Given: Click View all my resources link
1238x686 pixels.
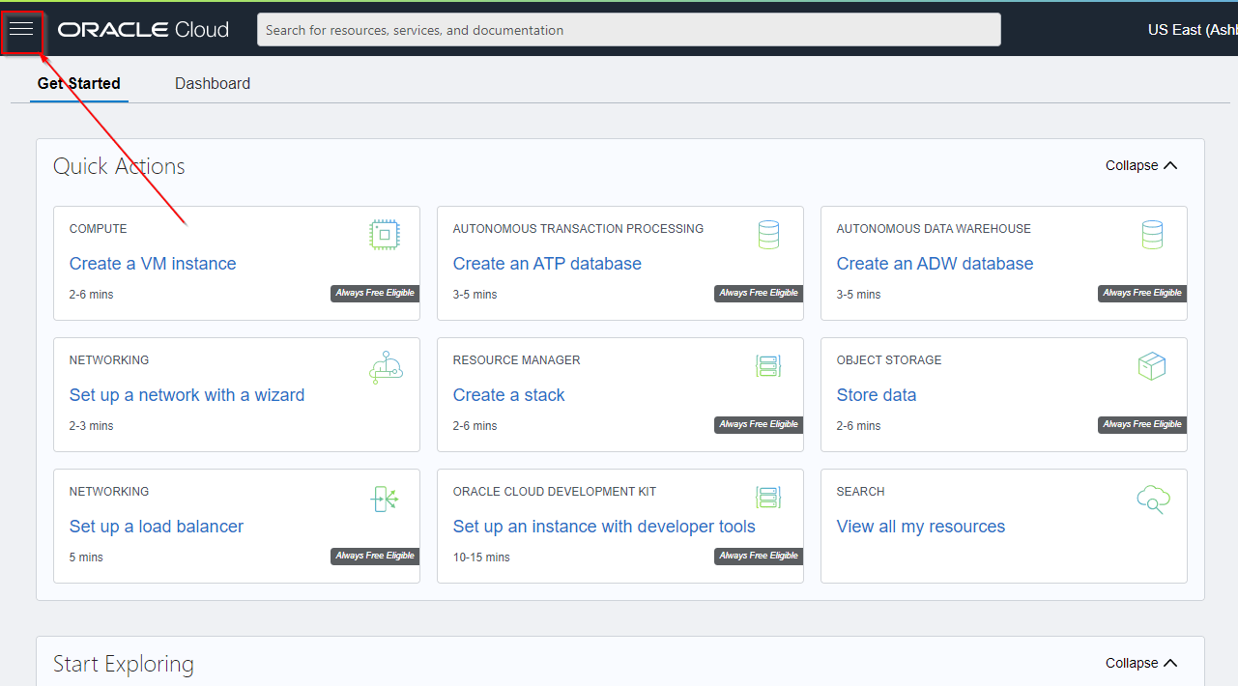Looking at the screenshot, I should 920,527.
